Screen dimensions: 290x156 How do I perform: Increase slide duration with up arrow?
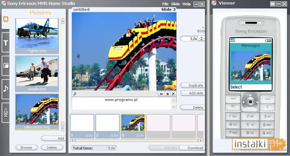coord(202,37)
